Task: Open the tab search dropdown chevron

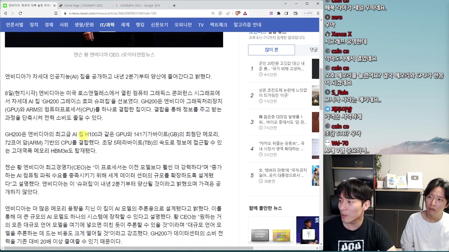Action: [x=285, y=4]
